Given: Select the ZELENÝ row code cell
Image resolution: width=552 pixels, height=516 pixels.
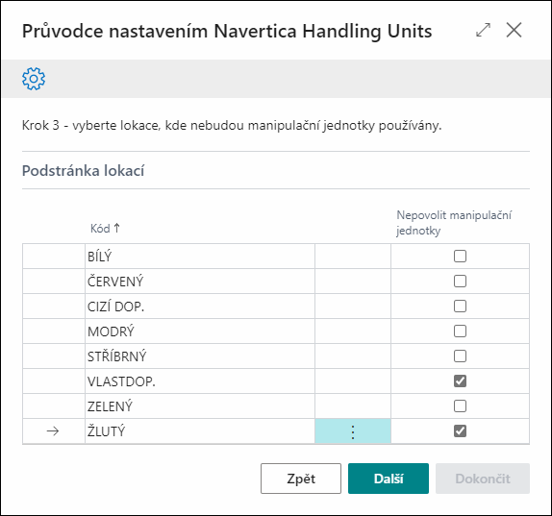Looking at the screenshot, I should pyautogui.click(x=200, y=406).
